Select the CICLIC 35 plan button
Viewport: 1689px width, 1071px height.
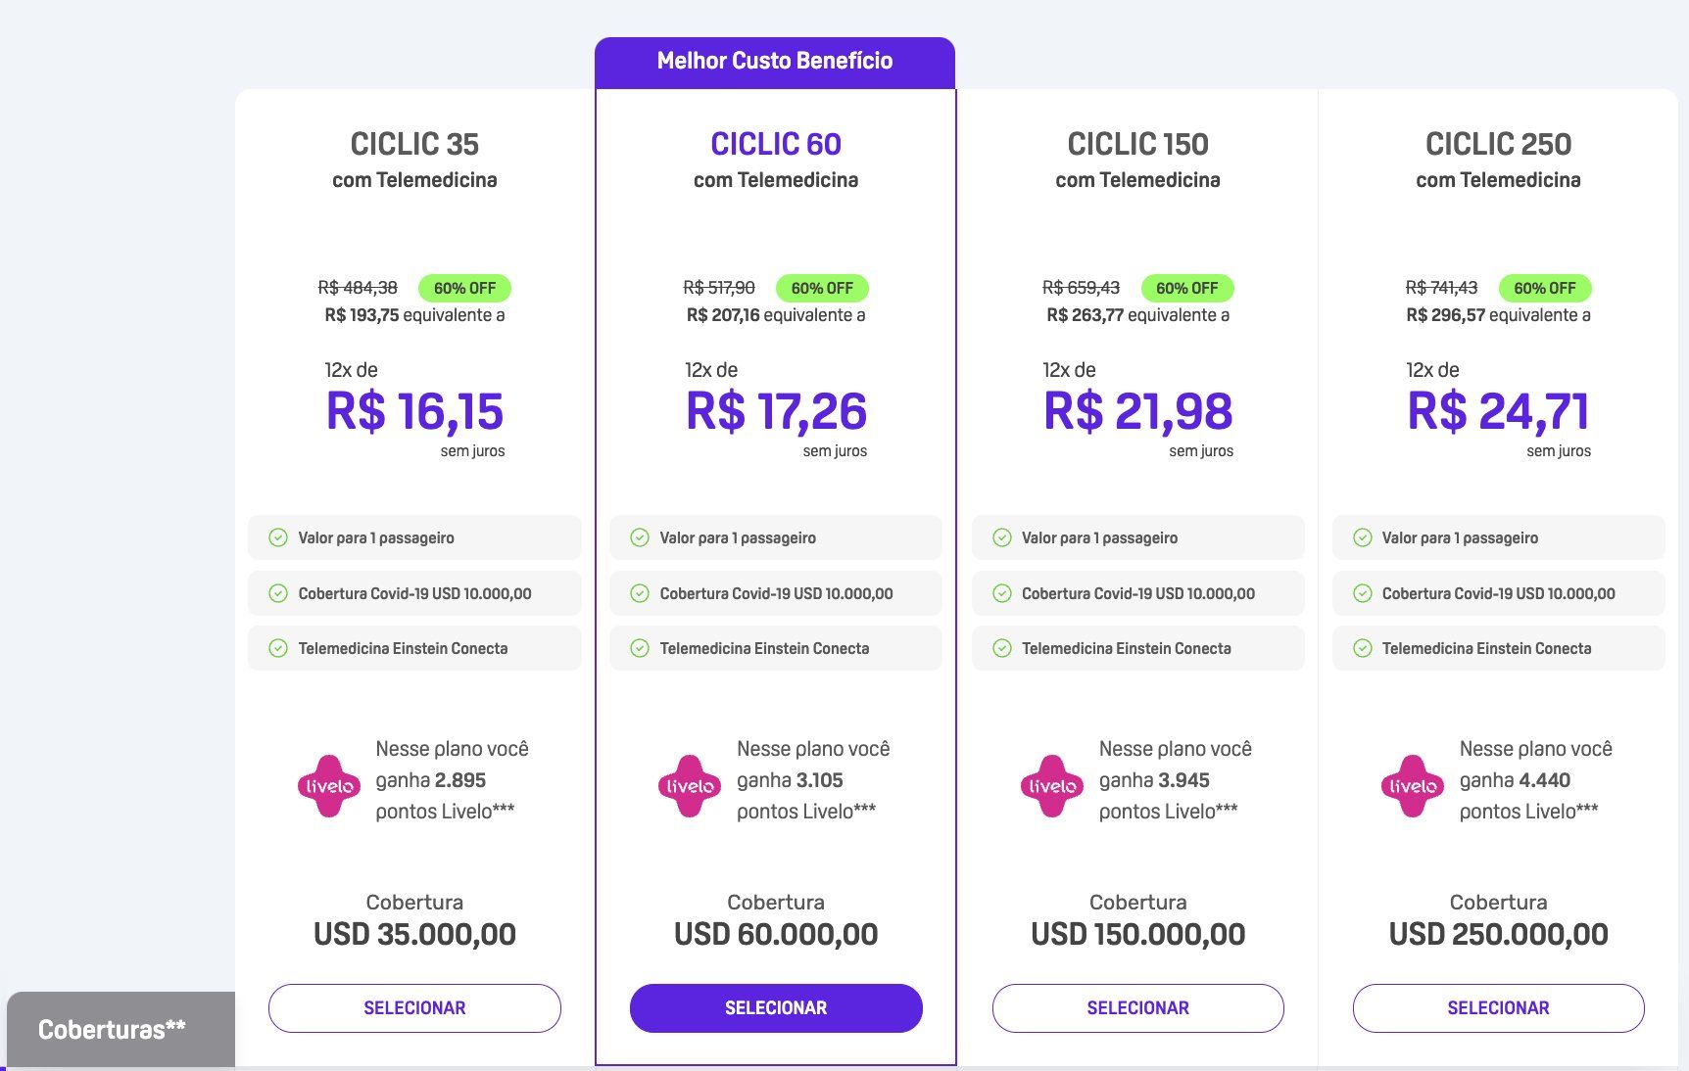coord(414,1008)
